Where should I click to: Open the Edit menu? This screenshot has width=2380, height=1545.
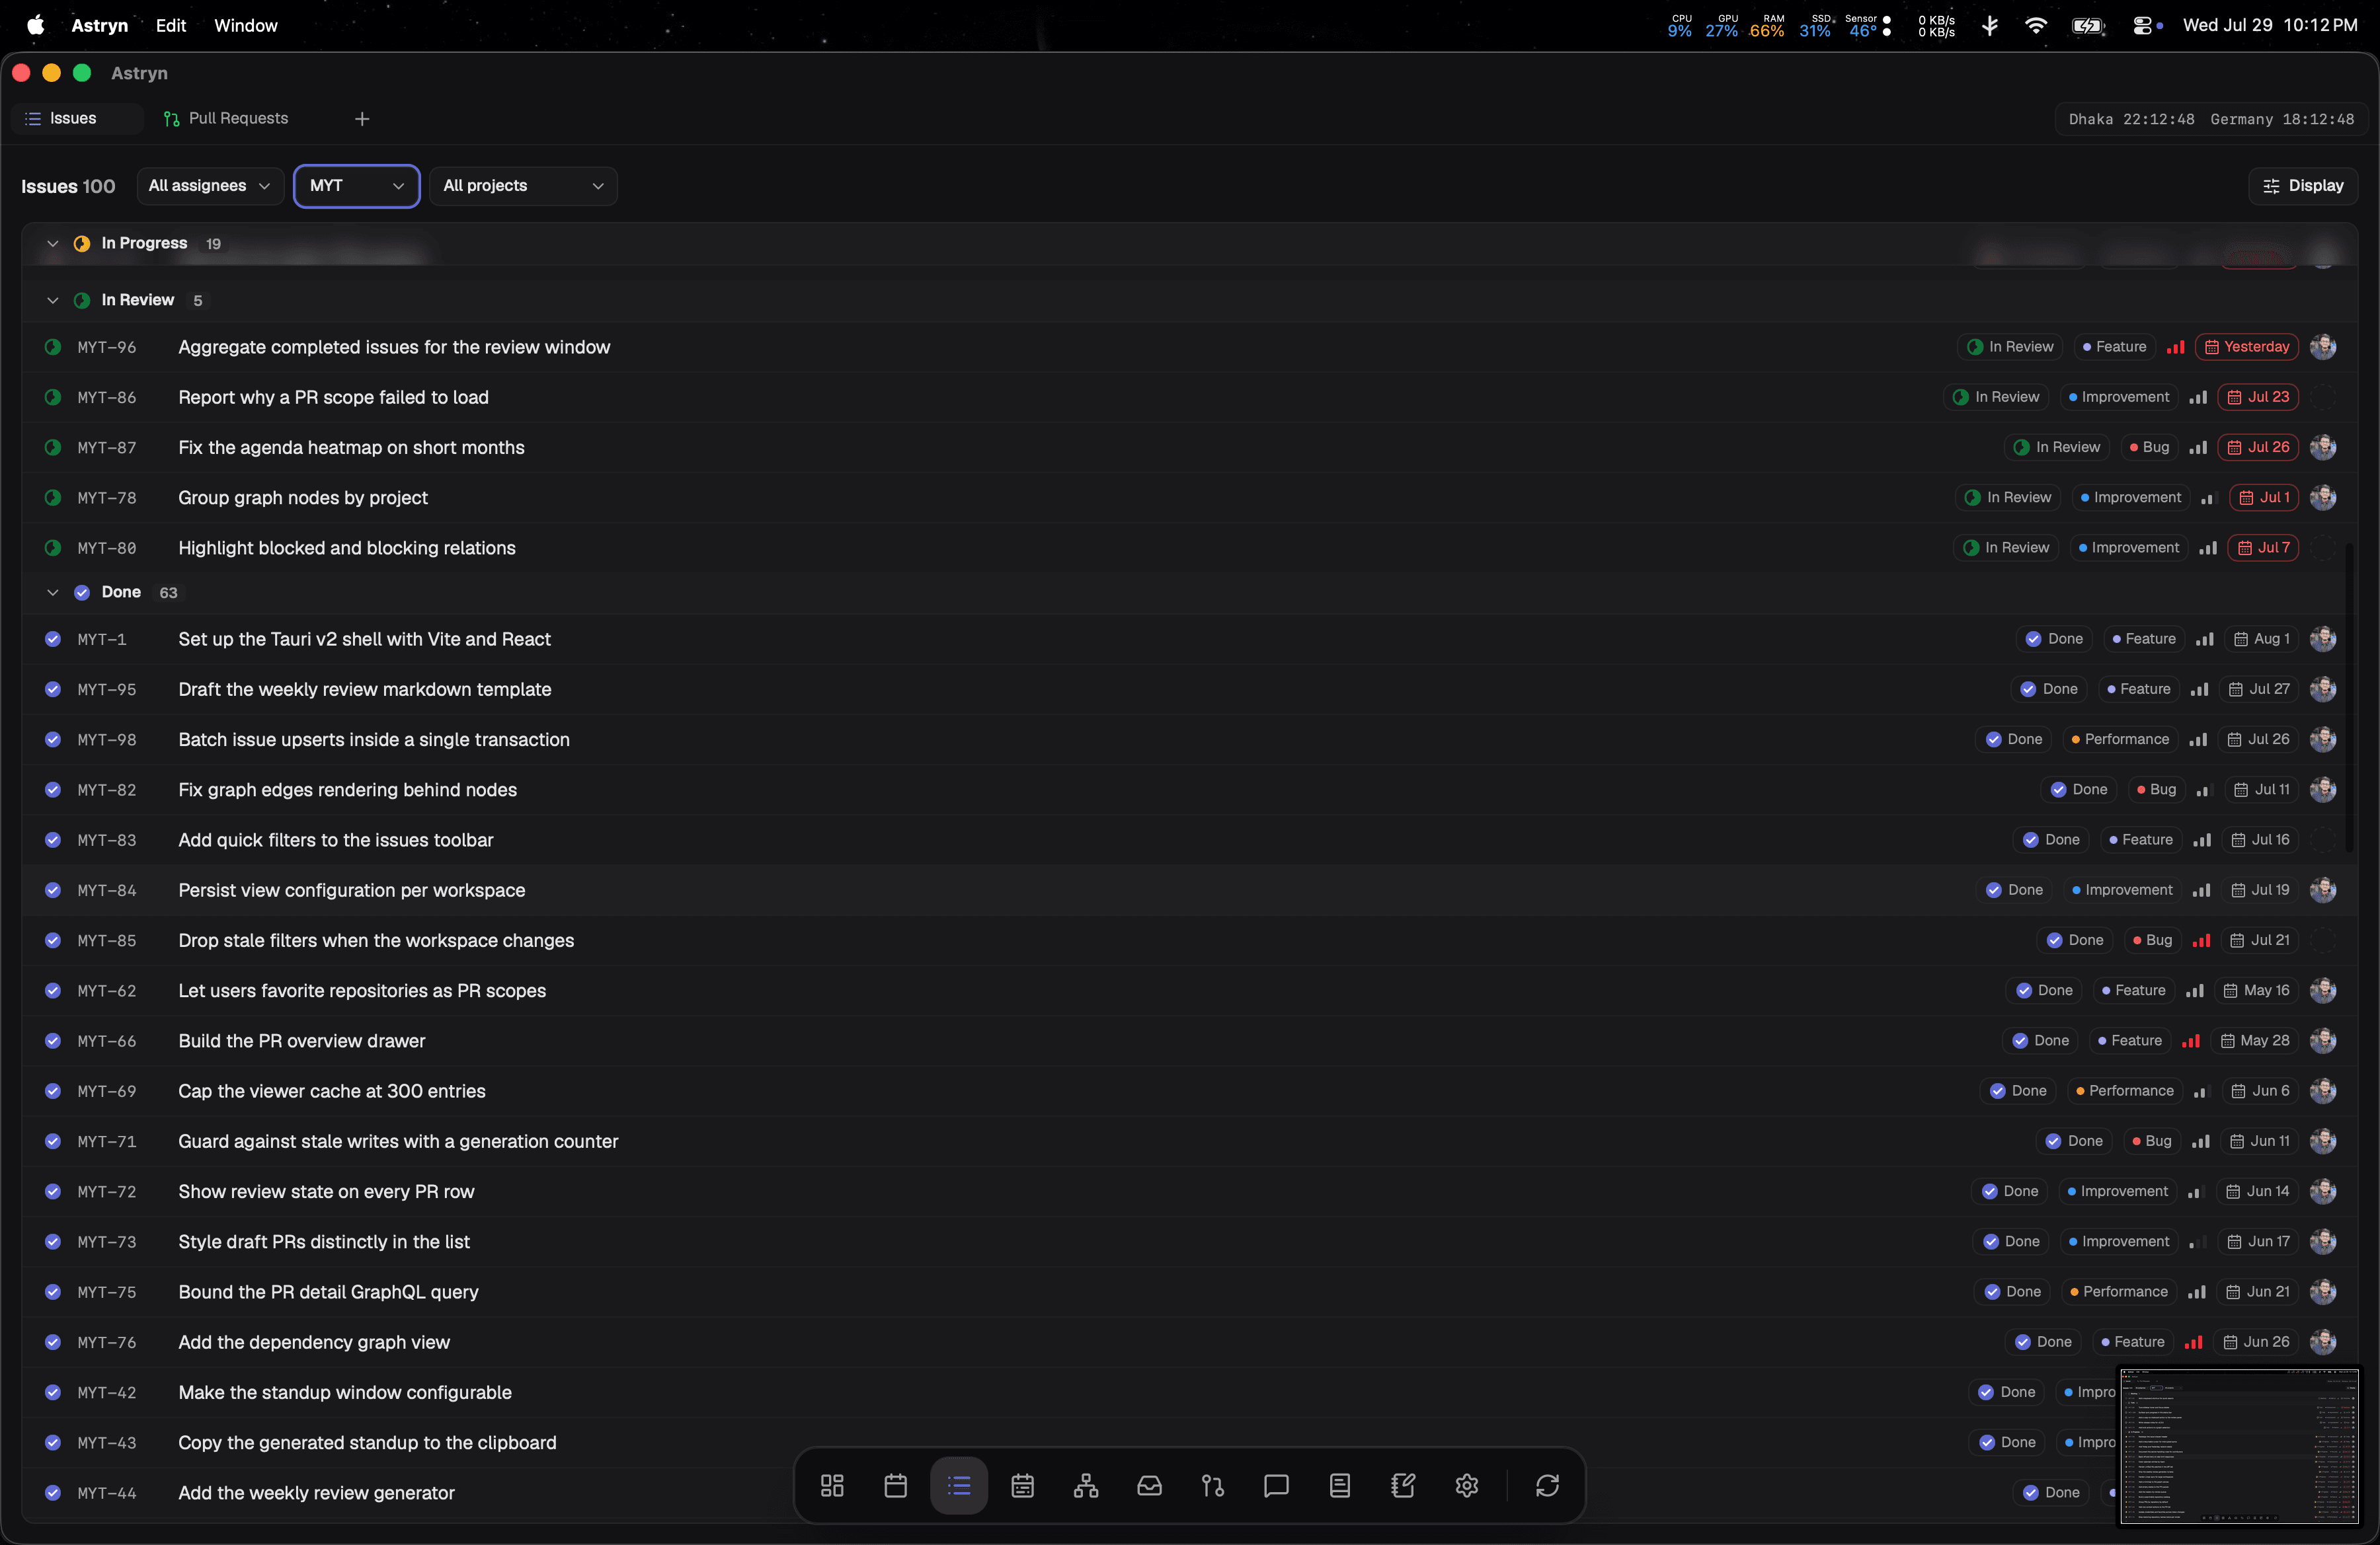pos(171,26)
